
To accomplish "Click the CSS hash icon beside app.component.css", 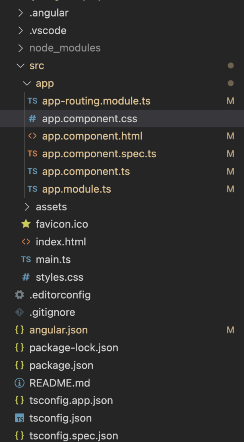I will click(33, 119).
